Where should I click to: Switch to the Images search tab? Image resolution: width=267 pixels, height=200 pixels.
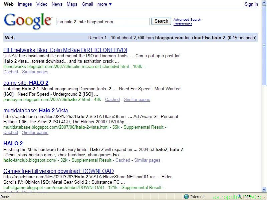point(25,4)
